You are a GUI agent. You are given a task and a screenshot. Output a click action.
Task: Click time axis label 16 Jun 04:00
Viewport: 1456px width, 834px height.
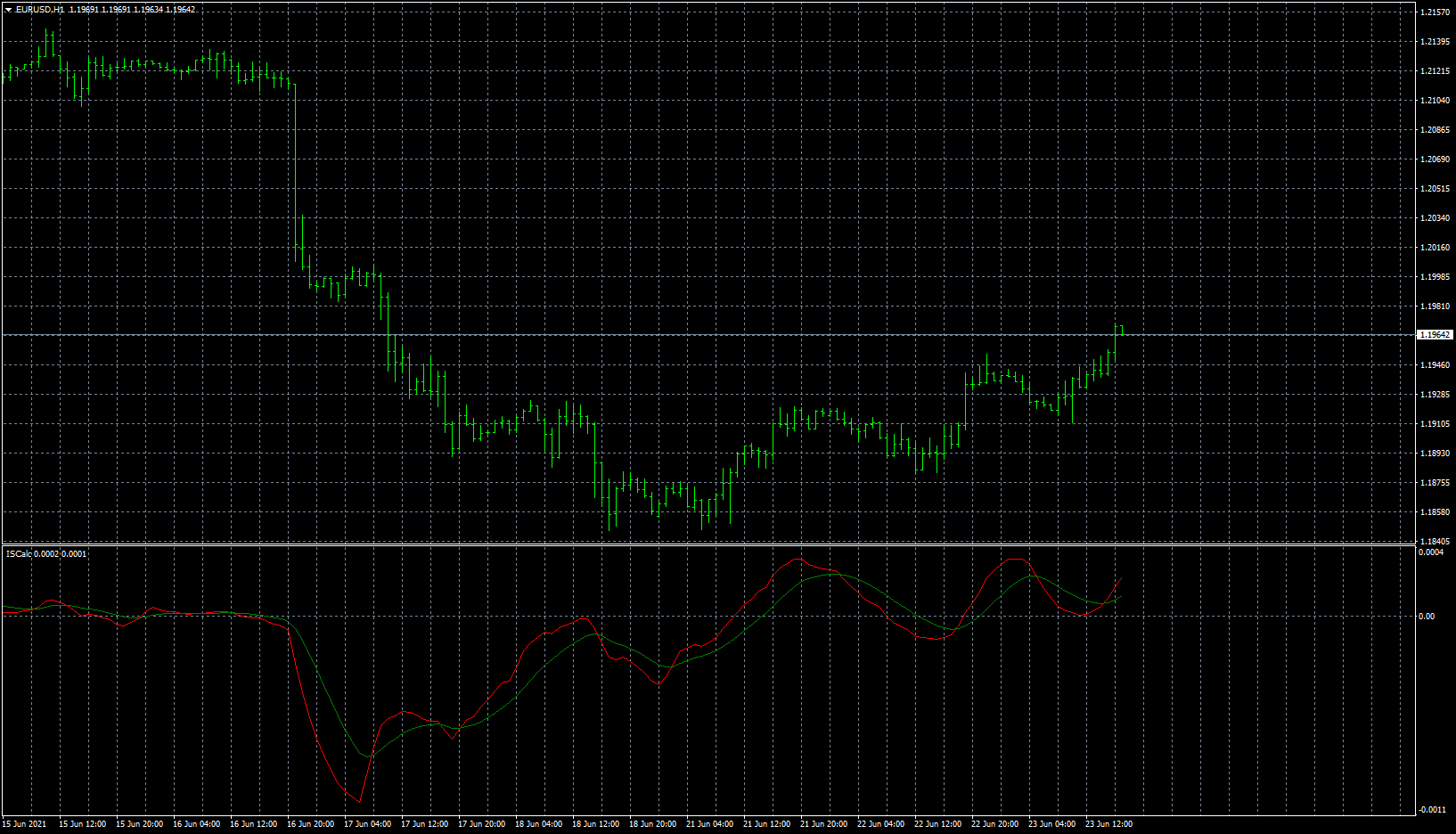[196, 824]
